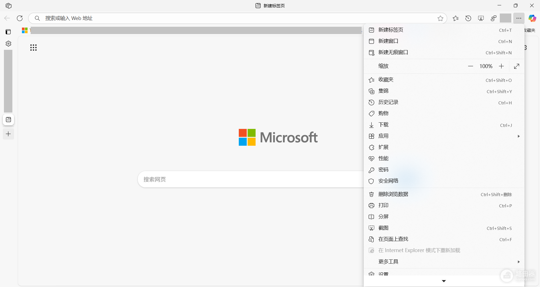Open the sidebar settings gear icon
Screen dimensions: 540x287
point(8,44)
